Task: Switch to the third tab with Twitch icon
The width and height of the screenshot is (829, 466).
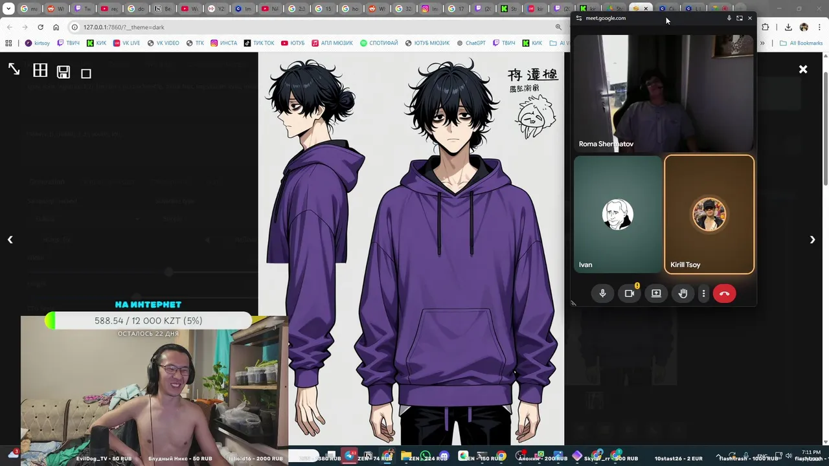Action: [x=82, y=9]
